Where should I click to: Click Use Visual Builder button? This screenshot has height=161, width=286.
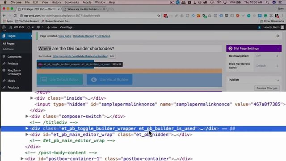coord(109,80)
